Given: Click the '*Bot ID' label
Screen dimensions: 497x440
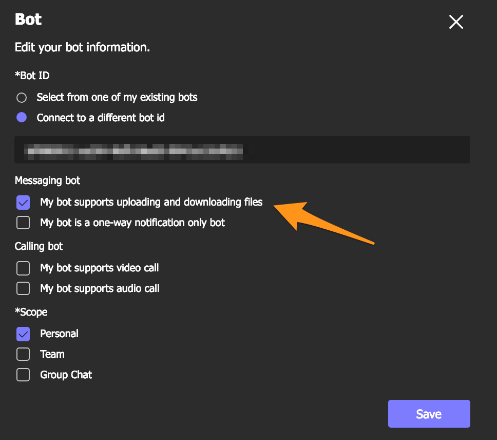Looking at the screenshot, I should tap(32, 76).
